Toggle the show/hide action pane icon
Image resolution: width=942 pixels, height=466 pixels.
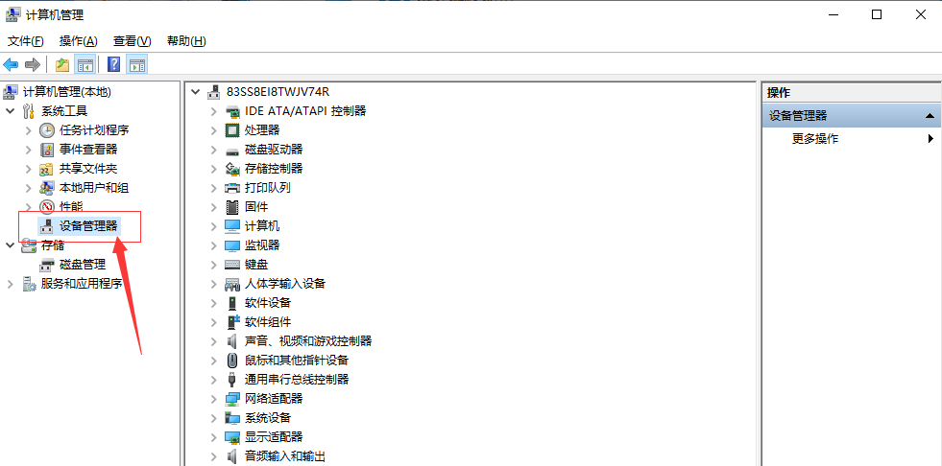point(137,64)
